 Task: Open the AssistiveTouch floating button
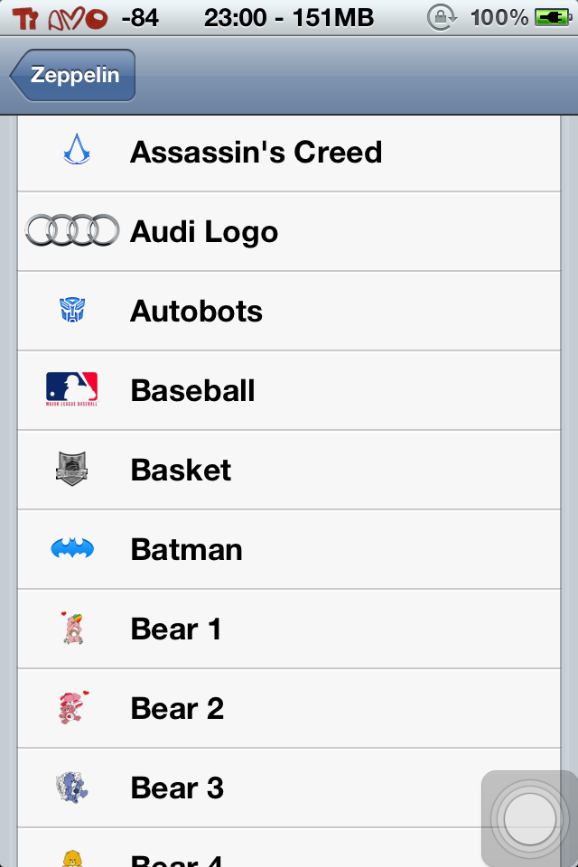pos(529,819)
